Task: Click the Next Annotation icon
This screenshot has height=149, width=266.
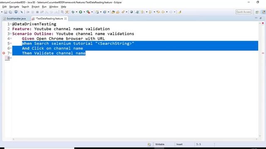Action: click(143, 12)
